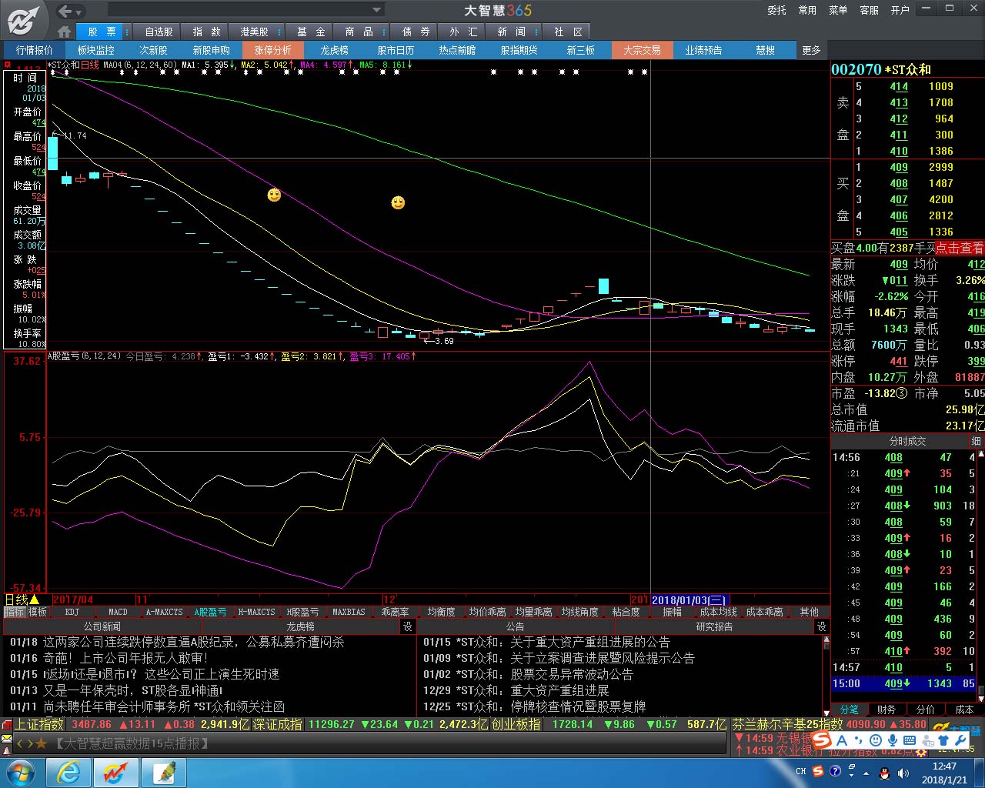Viewport: 985px width, 788px height.
Task: Click 龙虎榜 toolbar button
Action: [334, 50]
